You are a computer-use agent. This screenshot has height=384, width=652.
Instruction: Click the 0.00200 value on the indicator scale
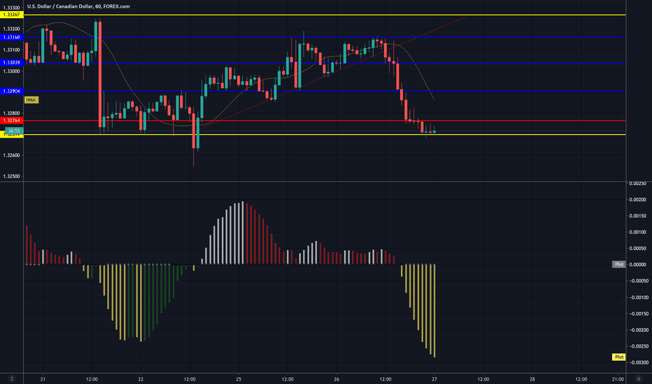click(637, 200)
